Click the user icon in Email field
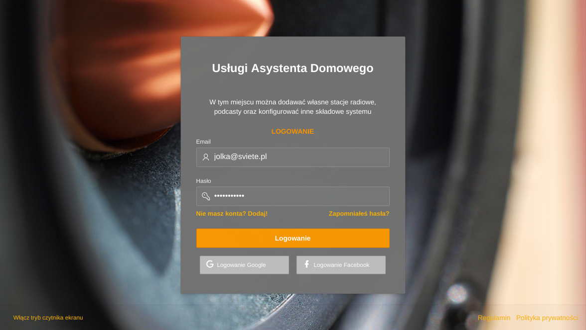Screen dimensions: 586x330 click(205, 157)
